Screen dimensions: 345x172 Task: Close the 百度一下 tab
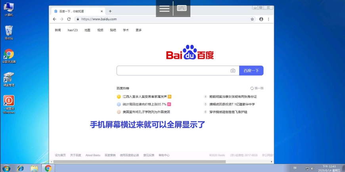[x=102, y=11]
